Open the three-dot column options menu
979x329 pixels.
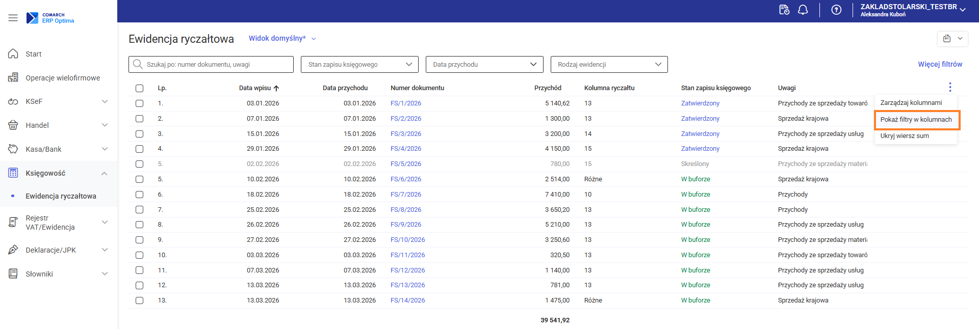click(950, 87)
